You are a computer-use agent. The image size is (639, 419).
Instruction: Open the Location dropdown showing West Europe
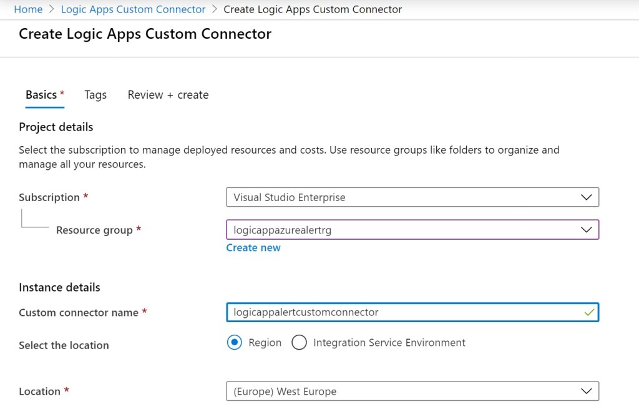coord(412,391)
